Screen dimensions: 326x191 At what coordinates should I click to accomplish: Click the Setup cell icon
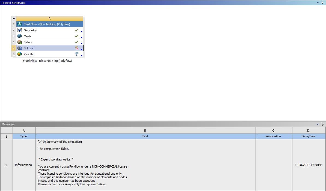pos(20,42)
